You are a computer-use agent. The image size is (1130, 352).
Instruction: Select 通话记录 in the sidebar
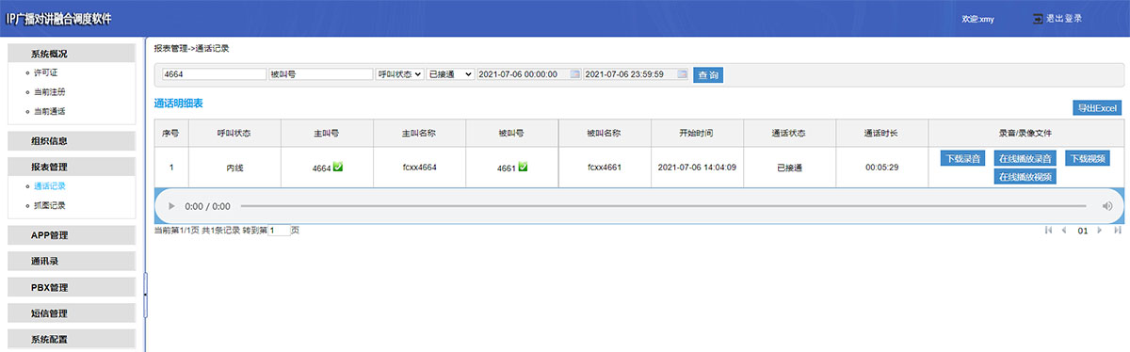point(50,186)
